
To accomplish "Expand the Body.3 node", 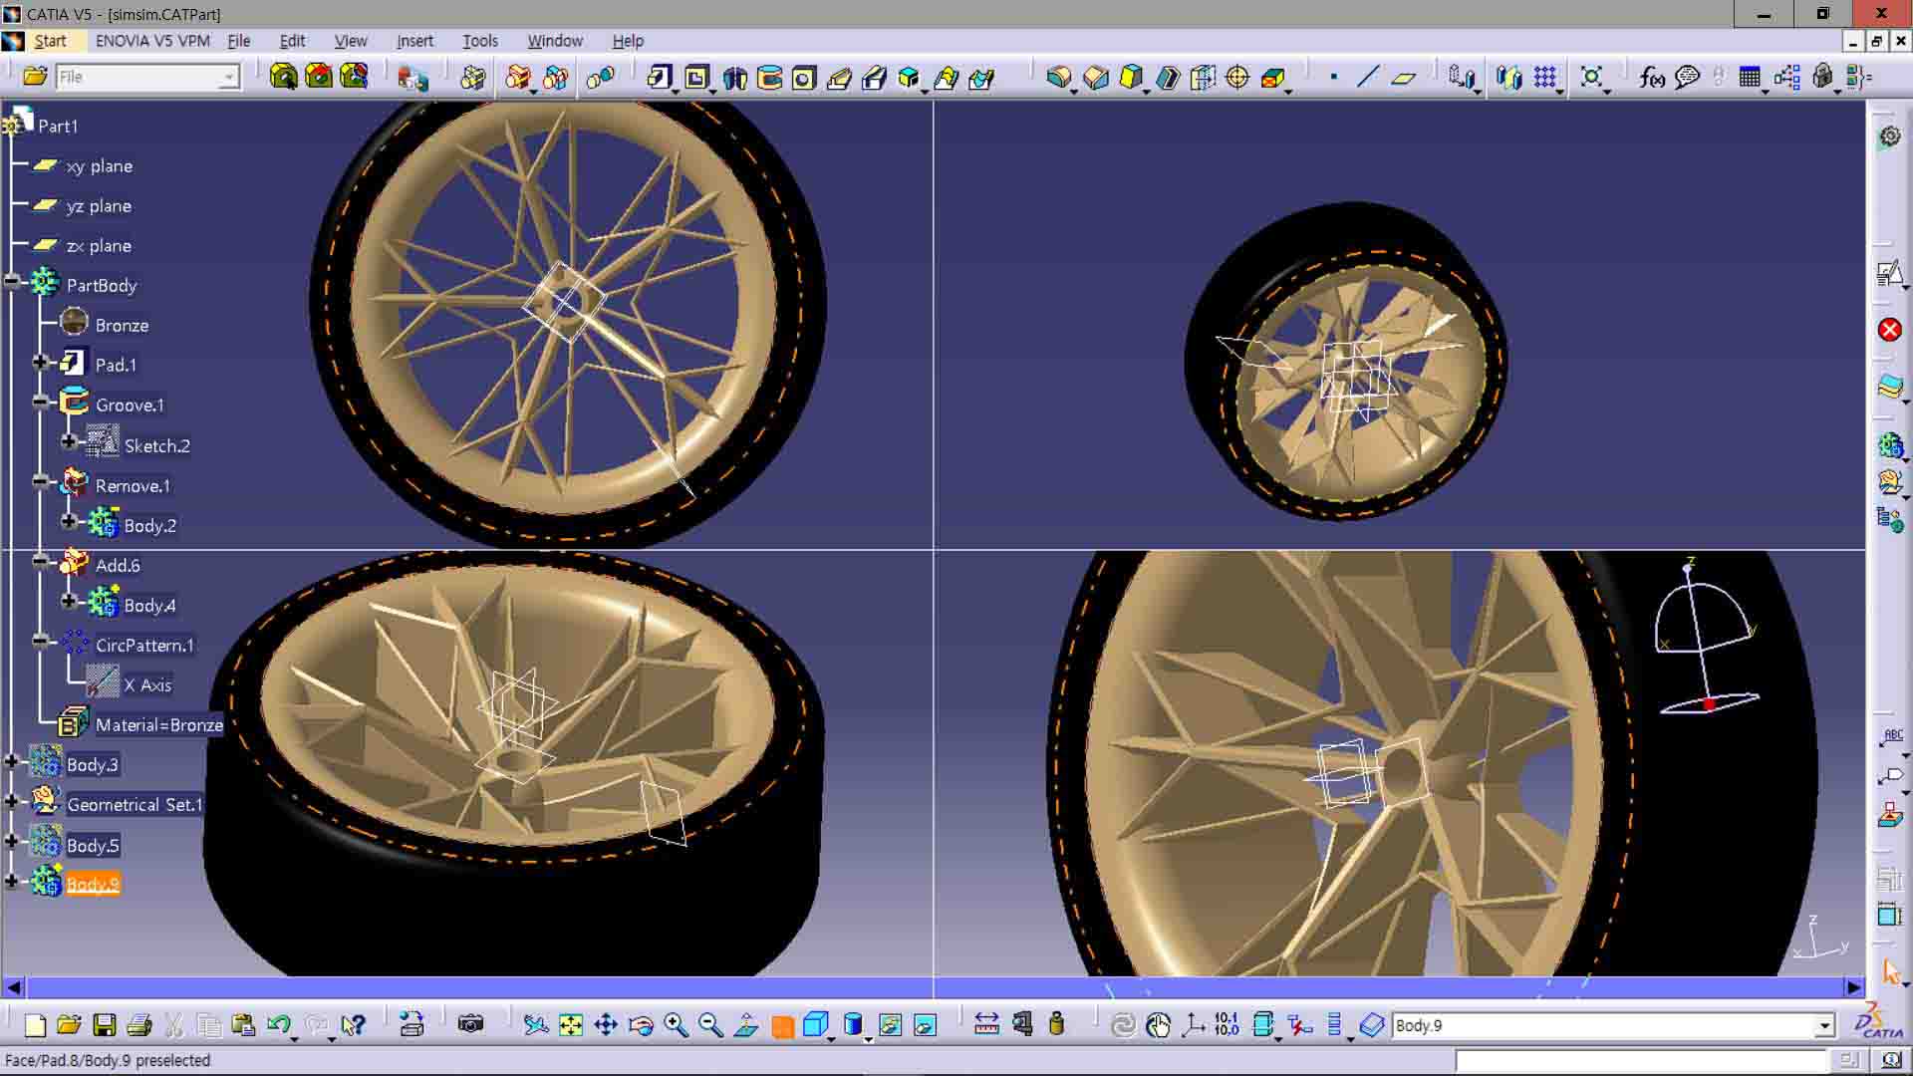I will click(12, 762).
